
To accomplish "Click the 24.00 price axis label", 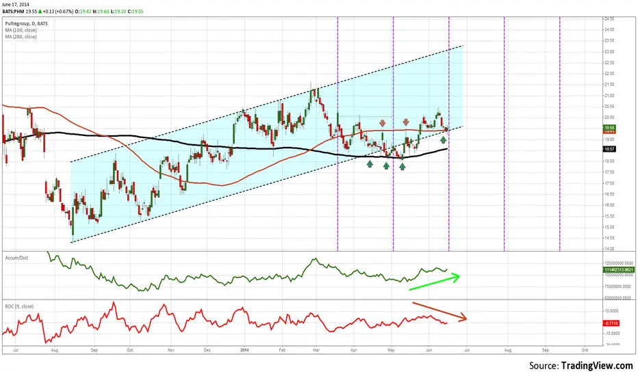I will 609,29.
